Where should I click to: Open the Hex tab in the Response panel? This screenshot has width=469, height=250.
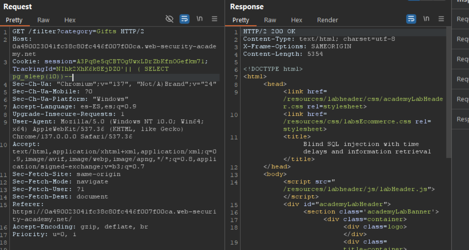(x=296, y=20)
